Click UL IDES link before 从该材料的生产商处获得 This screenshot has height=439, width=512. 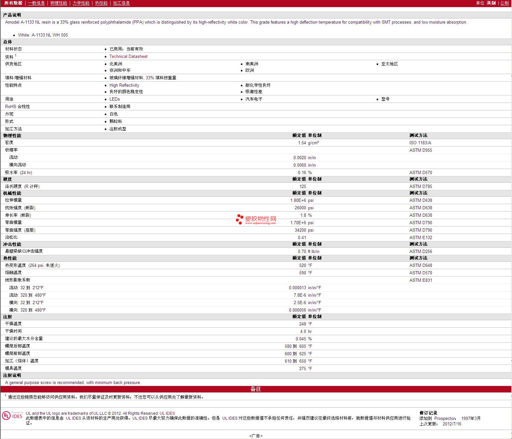[x=73, y=418]
